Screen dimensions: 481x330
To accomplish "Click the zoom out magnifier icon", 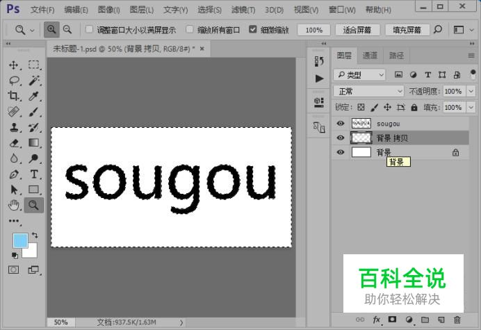I will point(67,30).
